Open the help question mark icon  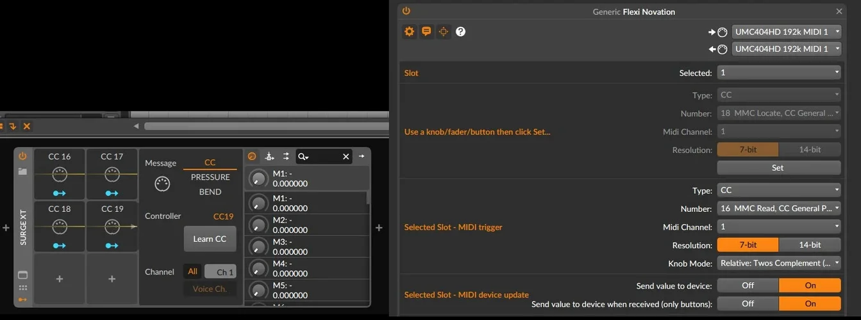[460, 31]
